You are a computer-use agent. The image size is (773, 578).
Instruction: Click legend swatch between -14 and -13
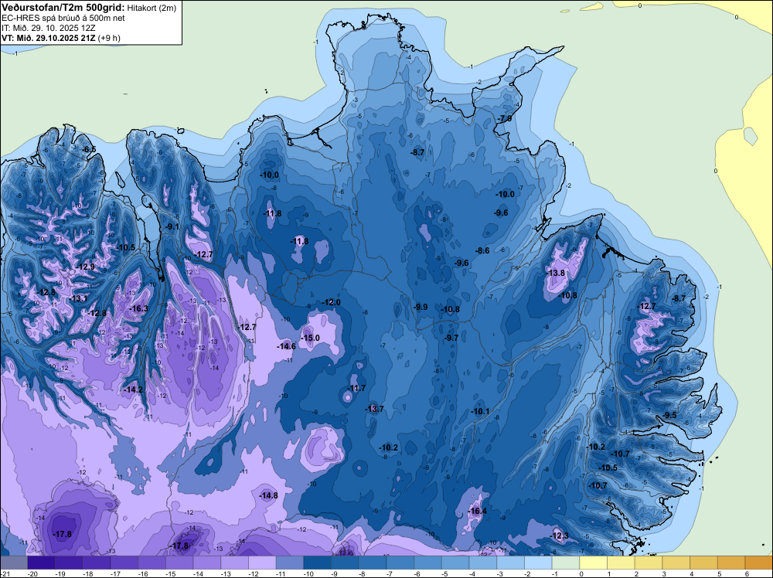[x=207, y=563]
